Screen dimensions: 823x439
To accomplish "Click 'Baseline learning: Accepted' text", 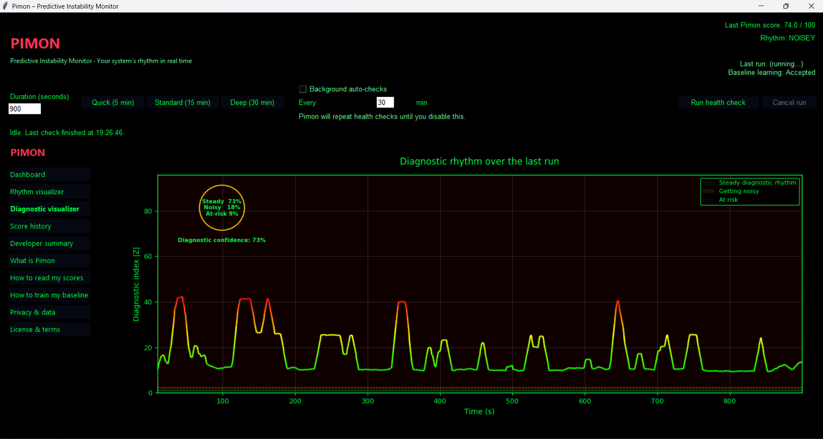I will pyautogui.click(x=771, y=72).
